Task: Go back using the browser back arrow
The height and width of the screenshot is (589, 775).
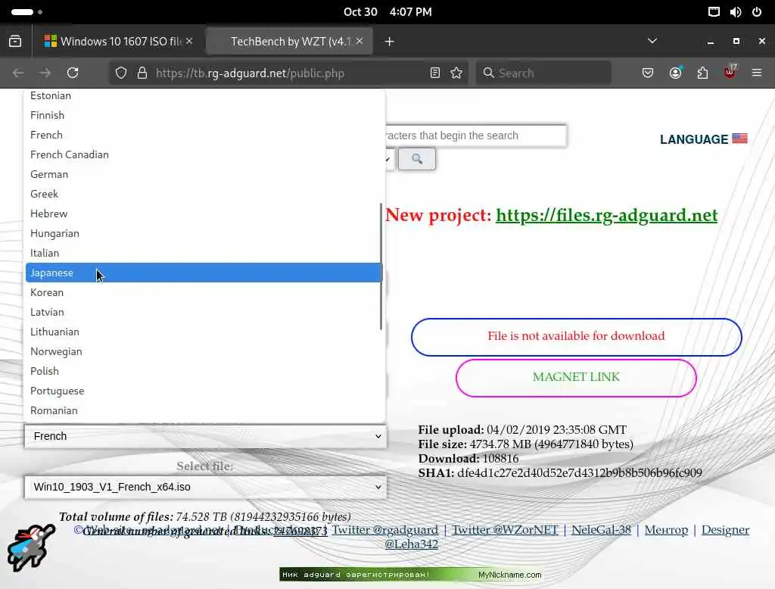Action: tap(18, 73)
